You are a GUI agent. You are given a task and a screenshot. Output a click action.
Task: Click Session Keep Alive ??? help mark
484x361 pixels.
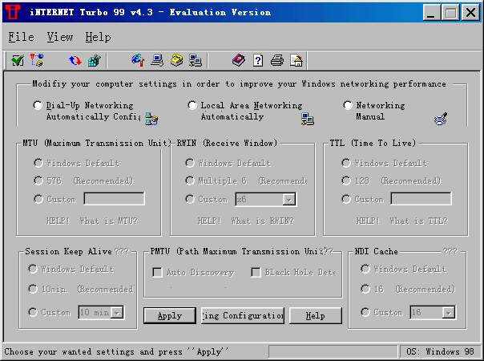pos(121,251)
